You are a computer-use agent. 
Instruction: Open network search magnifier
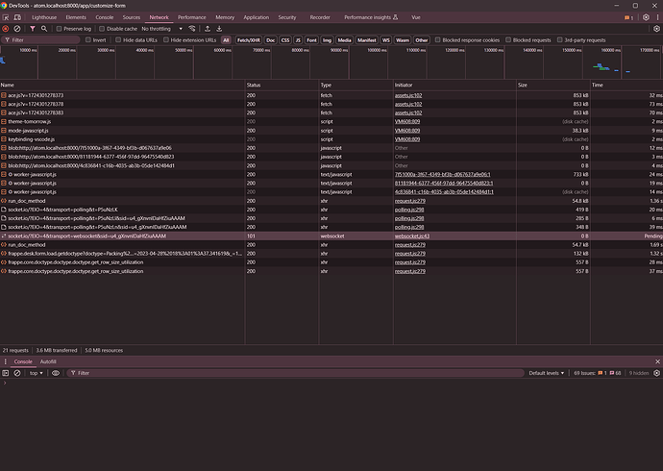[44, 29]
